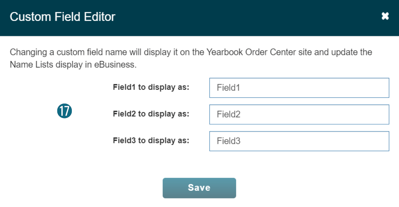Click the "Field3 to display as:" label
This screenshot has height=207, width=399.
pos(151,141)
